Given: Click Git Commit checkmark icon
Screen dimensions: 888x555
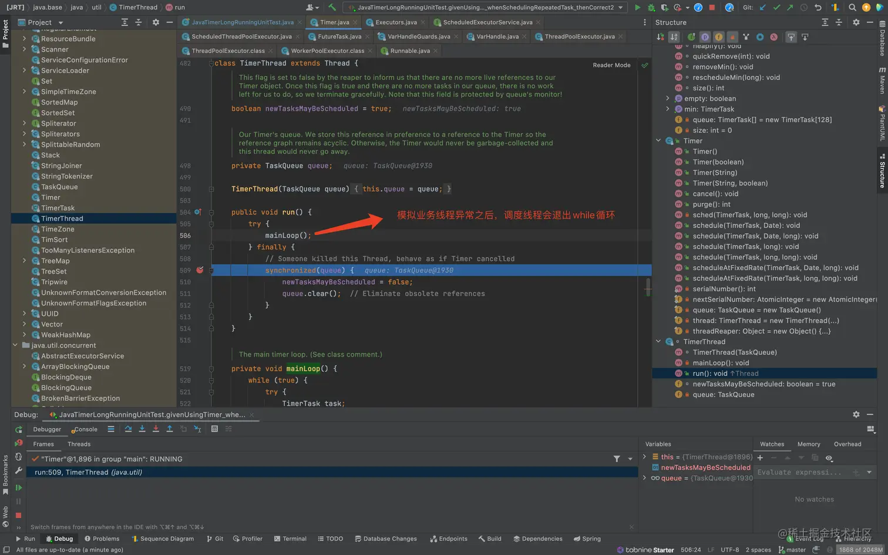Looking at the screenshot, I should pos(776,8).
